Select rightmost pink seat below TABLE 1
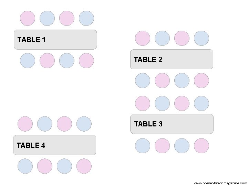Viewport: 248px width, 186px height. coord(86,60)
